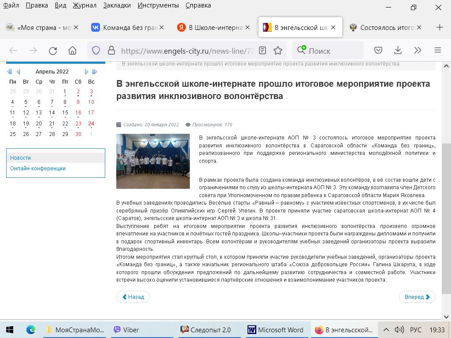Open the Firefox hamburger menu
The height and width of the screenshot is (338, 451).
pyautogui.click(x=437, y=51)
